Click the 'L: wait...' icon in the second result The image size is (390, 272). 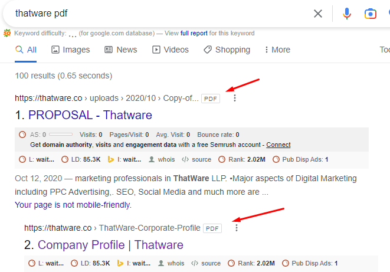[32, 263]
